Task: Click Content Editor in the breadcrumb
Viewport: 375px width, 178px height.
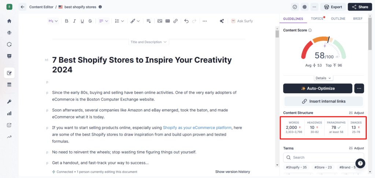Action: pyautogui.click(x=41, y=7)
